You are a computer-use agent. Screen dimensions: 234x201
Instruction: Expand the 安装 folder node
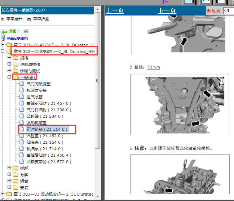9,187
